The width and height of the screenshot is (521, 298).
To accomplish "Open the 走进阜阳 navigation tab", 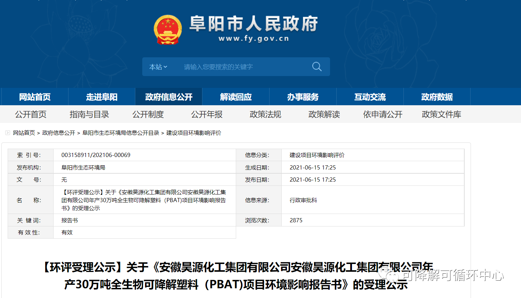I will point(102,97).
